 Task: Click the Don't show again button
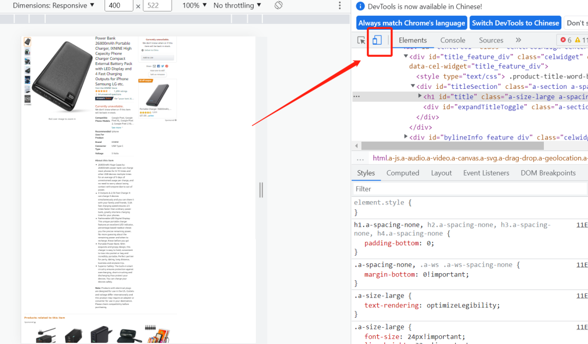tap(576, 23)
